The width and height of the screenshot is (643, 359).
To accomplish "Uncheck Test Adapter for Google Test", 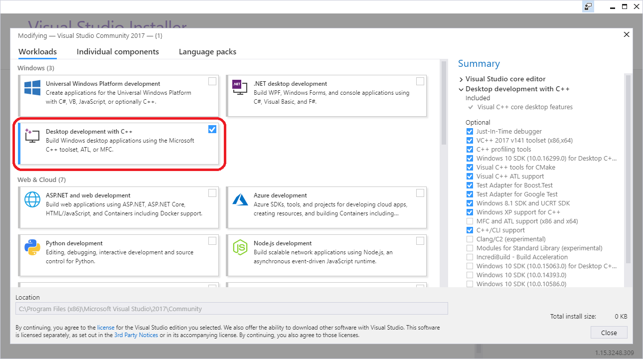I will 470,194.
